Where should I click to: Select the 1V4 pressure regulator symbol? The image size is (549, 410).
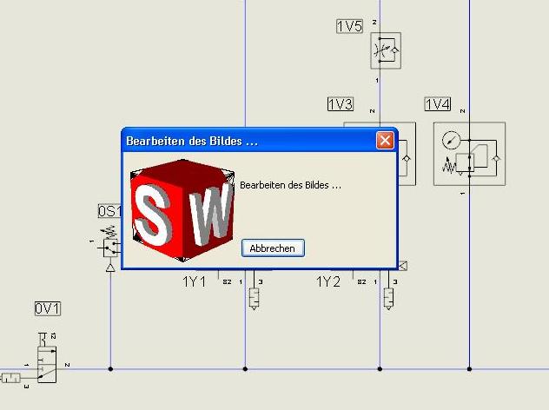pyautogui.click(x=470, y=154)
